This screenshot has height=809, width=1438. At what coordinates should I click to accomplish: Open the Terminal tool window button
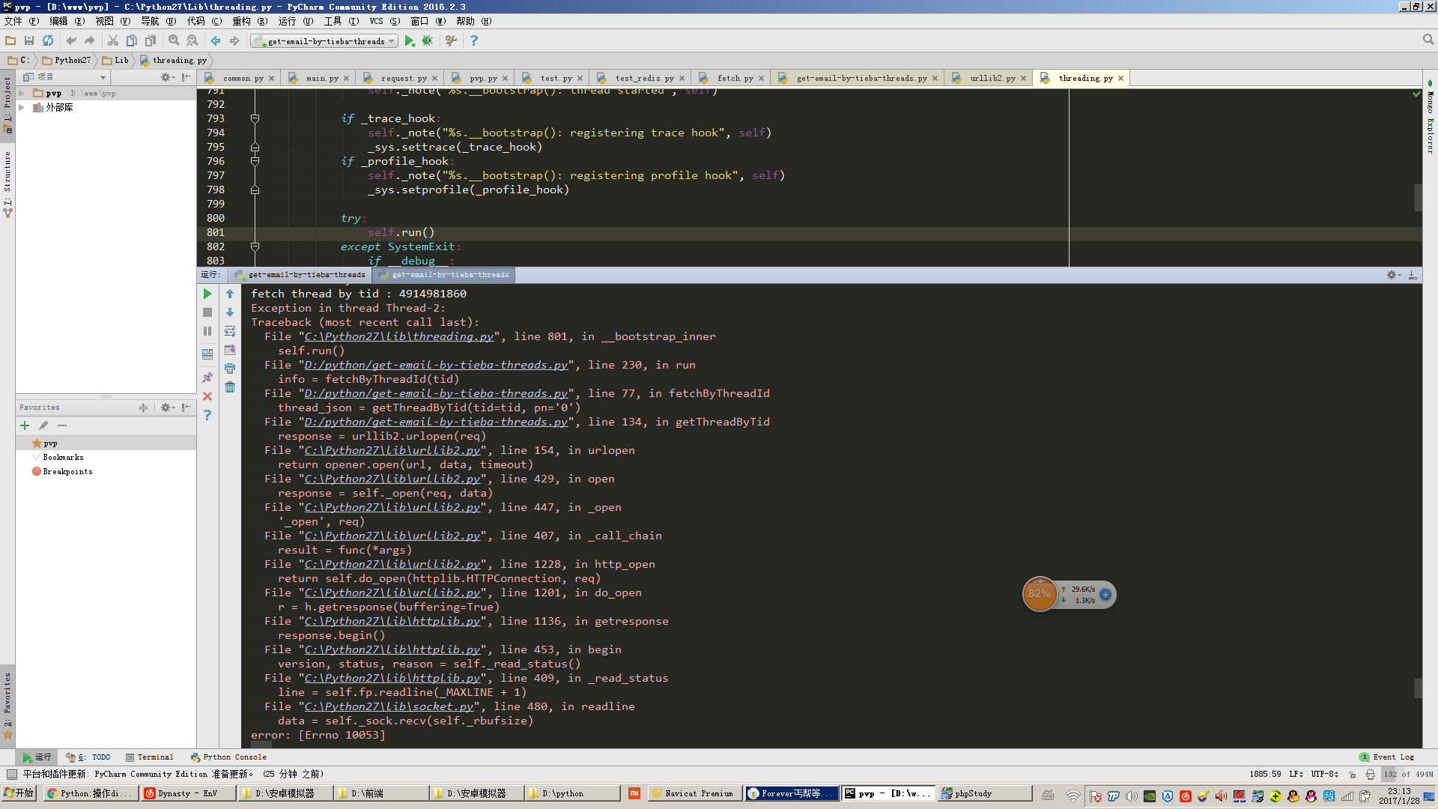[x=149, y=757]
